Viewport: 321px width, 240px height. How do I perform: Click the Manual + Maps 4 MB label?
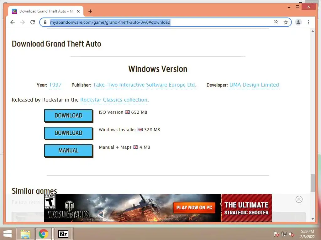[x=124, y=147]
